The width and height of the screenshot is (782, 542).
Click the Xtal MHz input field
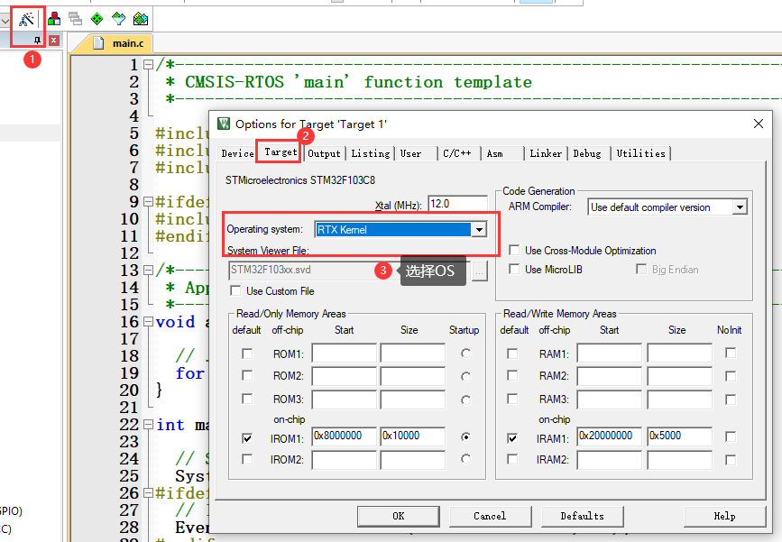[x=455, y=203]
